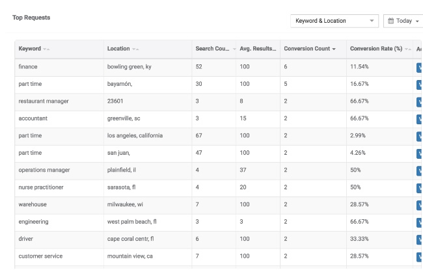This screenshot has height=270, width=423.
Task: Sort descending by Conversion Count arrow
Action: (334, 49)
